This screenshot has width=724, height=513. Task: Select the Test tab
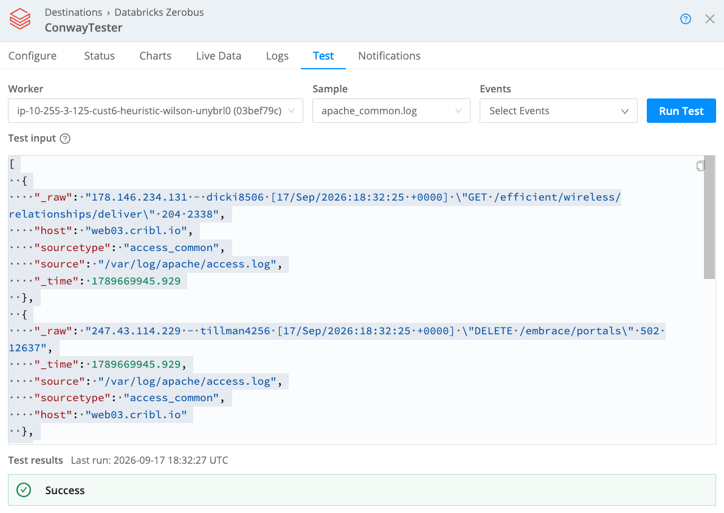click(x=323, y=56)
